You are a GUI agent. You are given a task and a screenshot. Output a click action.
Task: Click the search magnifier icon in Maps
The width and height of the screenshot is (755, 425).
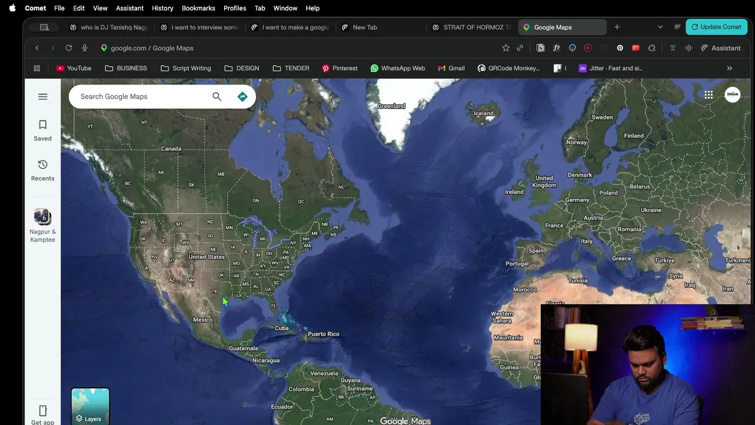tap(217, 96)
